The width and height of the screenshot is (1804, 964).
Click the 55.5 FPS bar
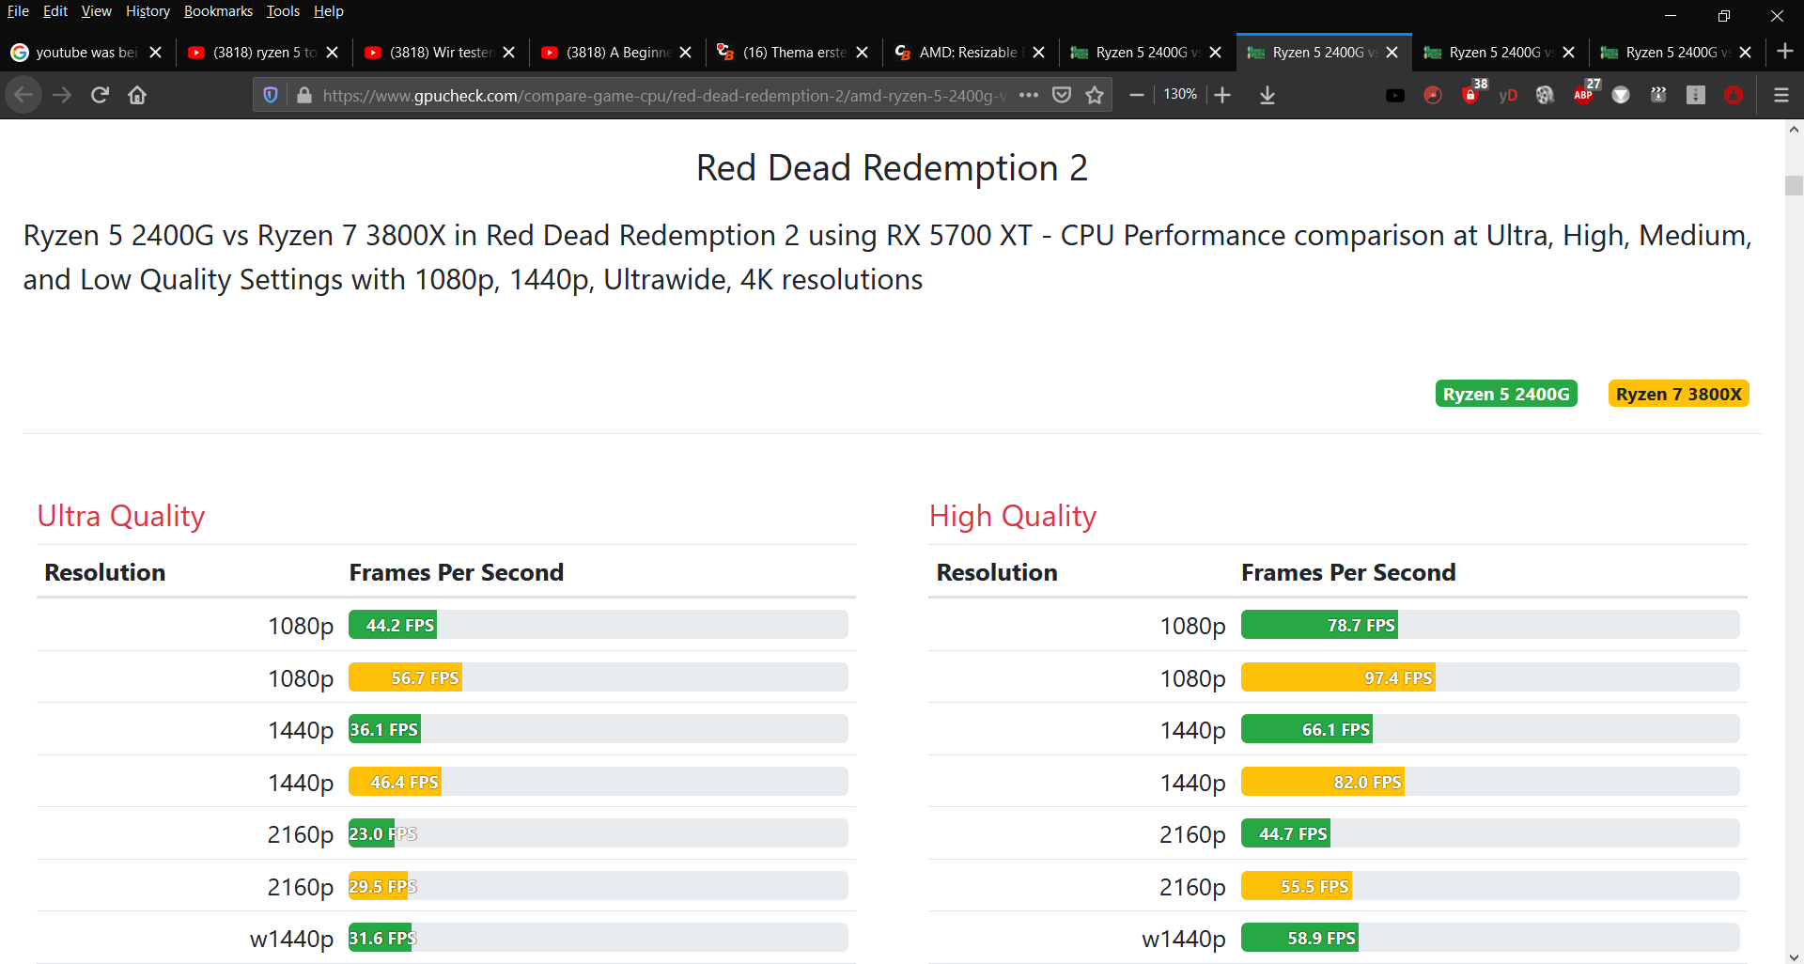point(1297,886)
